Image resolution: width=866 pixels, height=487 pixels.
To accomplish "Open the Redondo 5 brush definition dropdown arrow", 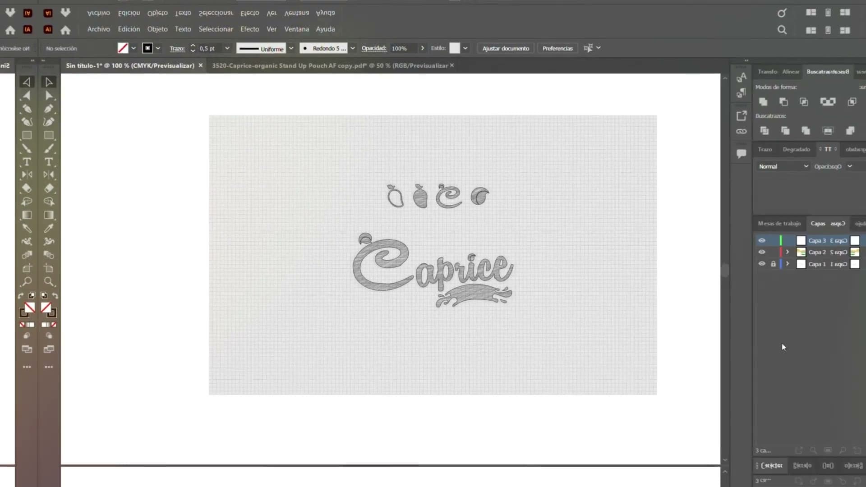I will pyautogui.click(x=353, y=48).
